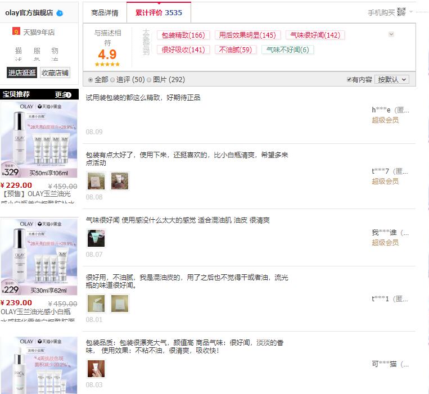This screenshot has width=429, height=394.
Task: Select the 追评 (50) radio filter
Action: 112,80
